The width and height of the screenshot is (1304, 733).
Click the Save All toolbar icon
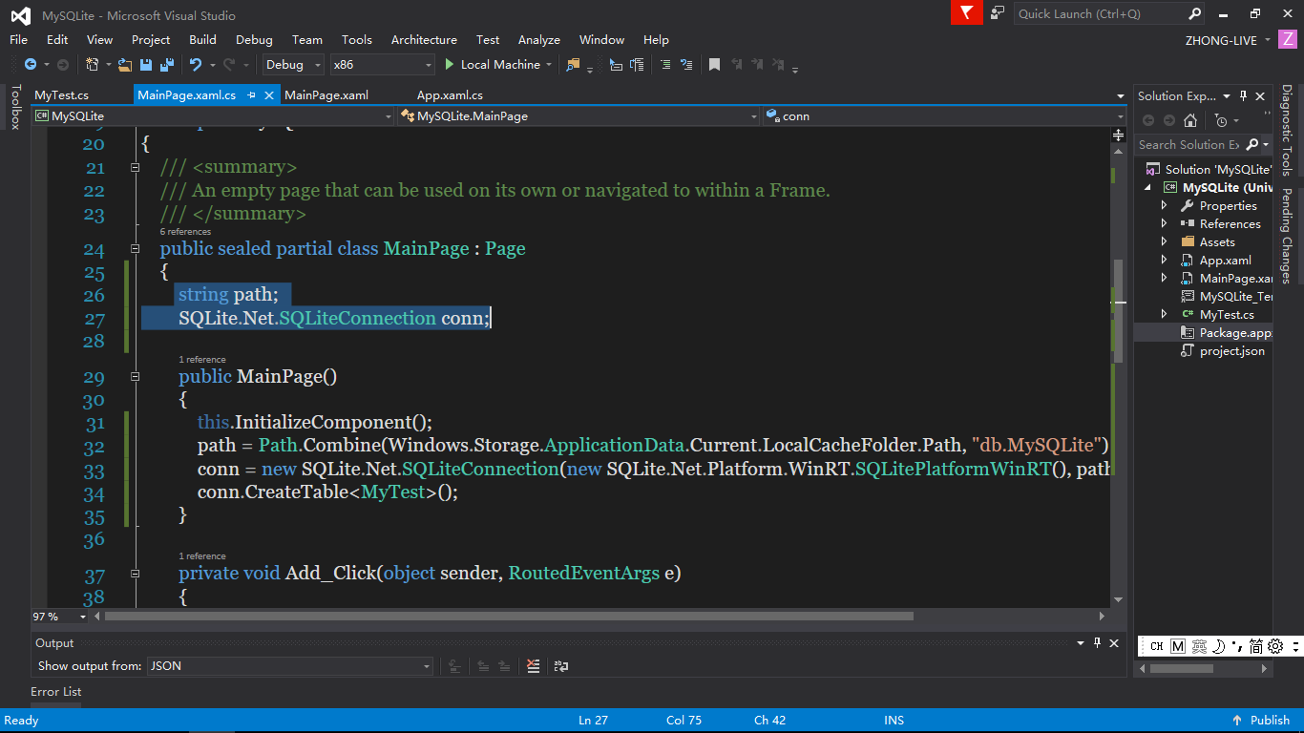coord(166,65)
